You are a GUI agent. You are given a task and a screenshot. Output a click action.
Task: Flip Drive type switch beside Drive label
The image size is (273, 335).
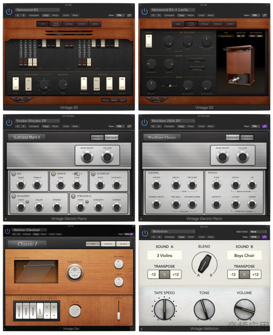click(77, 174)
